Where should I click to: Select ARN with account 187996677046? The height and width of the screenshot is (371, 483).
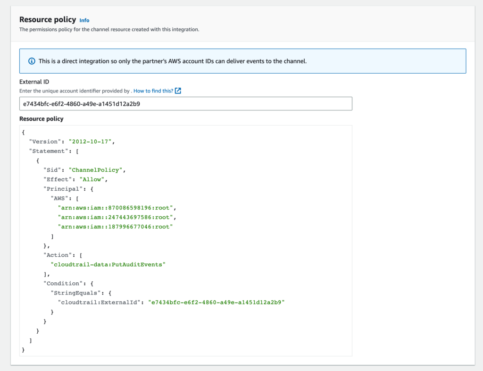click(x=115, y=227)
